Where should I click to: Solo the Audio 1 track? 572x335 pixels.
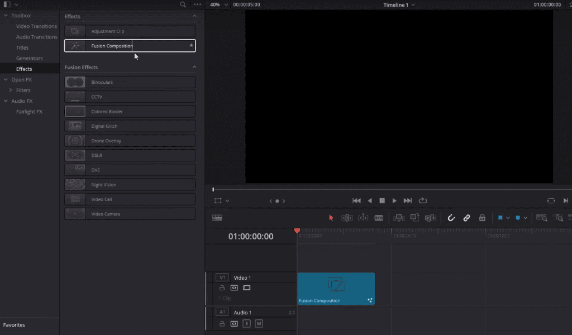[x=246, y=324]
